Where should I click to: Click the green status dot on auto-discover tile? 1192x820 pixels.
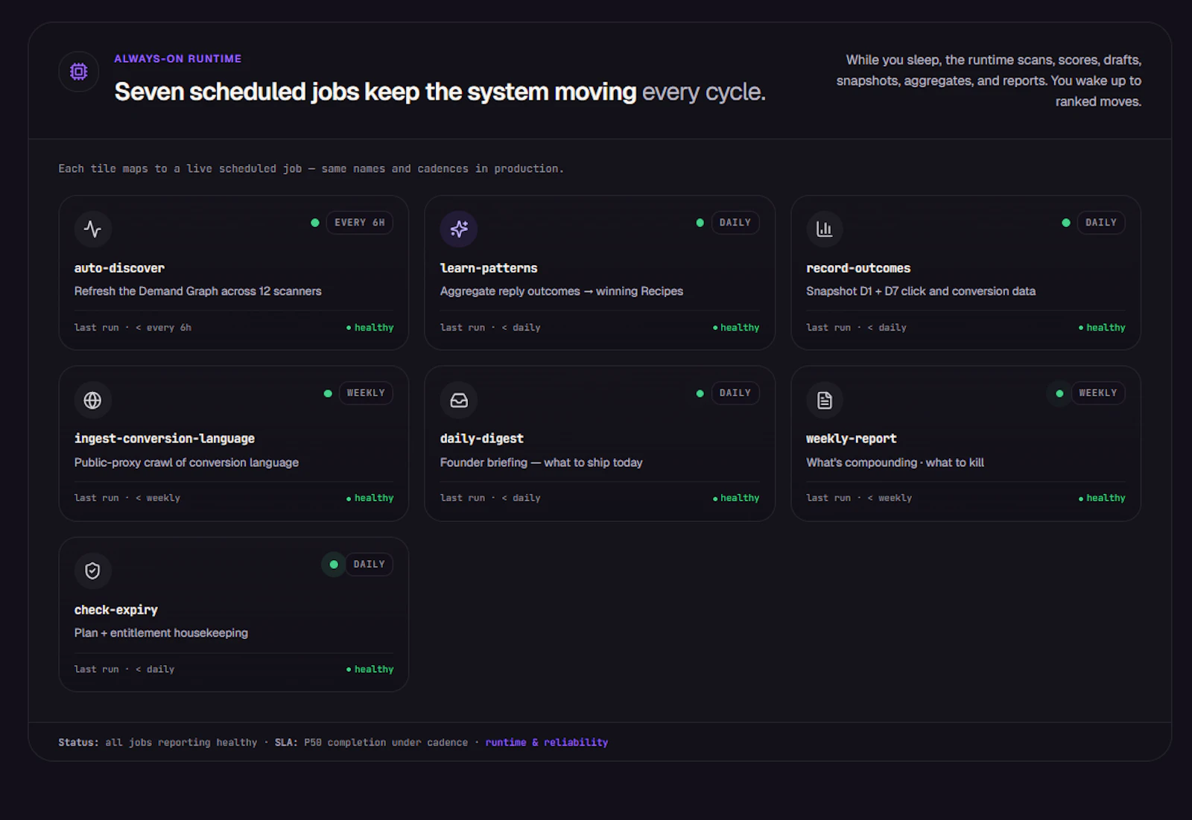point(315,223)
